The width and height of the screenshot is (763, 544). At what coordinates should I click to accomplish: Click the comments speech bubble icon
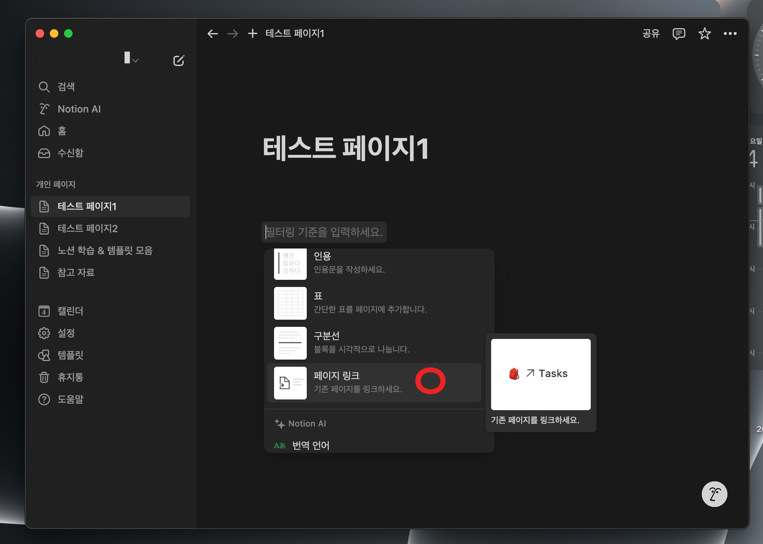click(x=678, y=34)
